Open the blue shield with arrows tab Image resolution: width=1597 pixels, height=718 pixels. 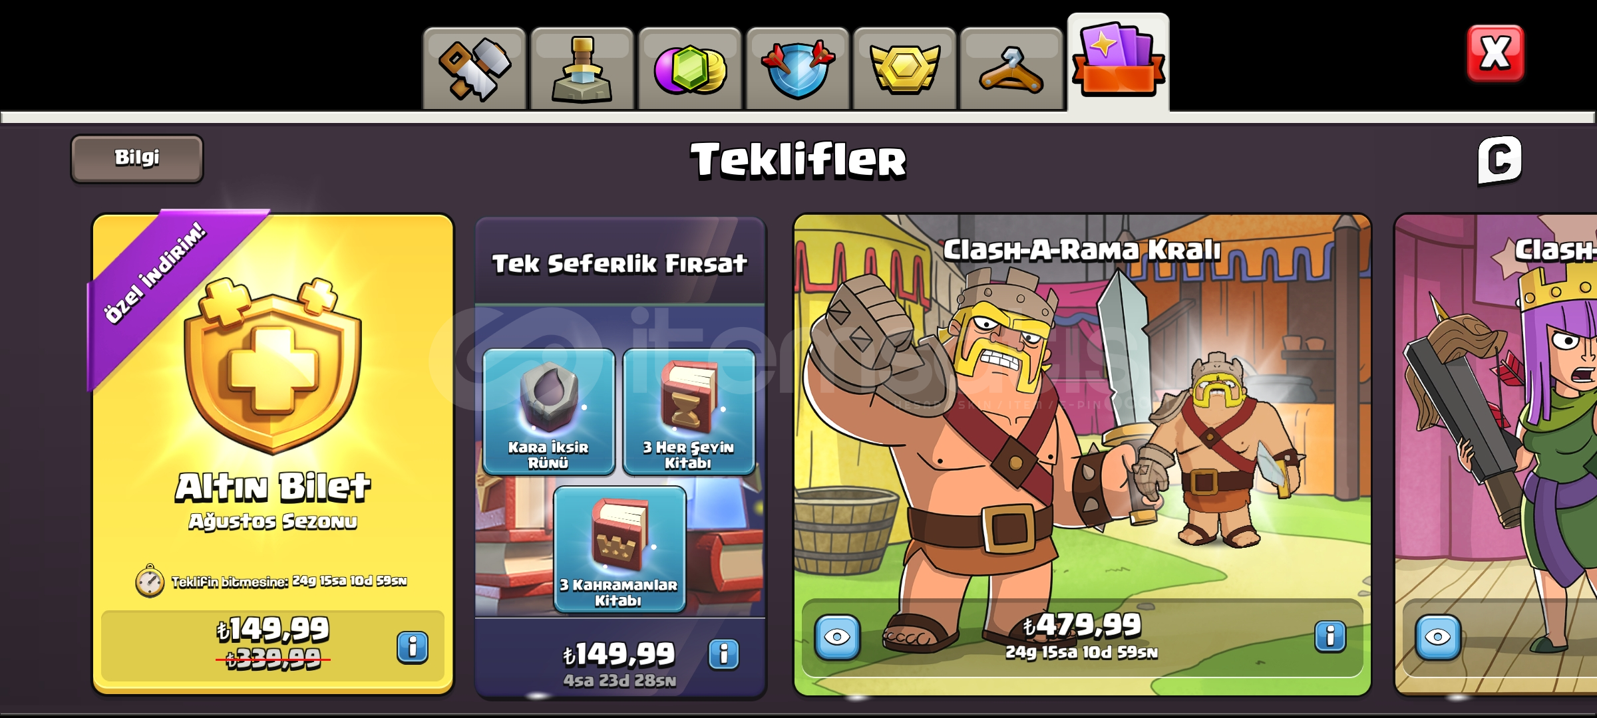coord(797,68)
